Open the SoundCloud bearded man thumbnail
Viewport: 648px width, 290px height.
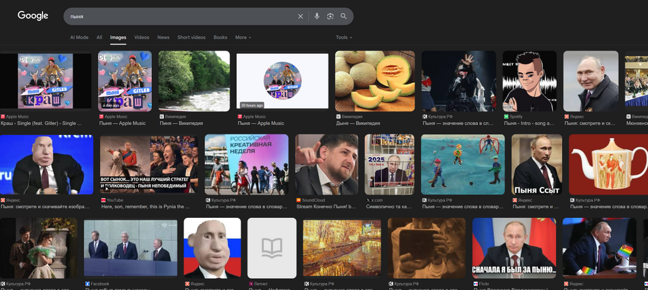coord(327,164)
